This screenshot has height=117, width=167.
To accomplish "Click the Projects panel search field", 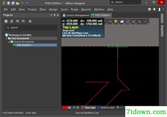I will tap(31, 28).
